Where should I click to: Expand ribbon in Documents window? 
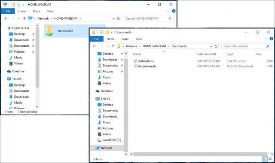tap(266, 39)
